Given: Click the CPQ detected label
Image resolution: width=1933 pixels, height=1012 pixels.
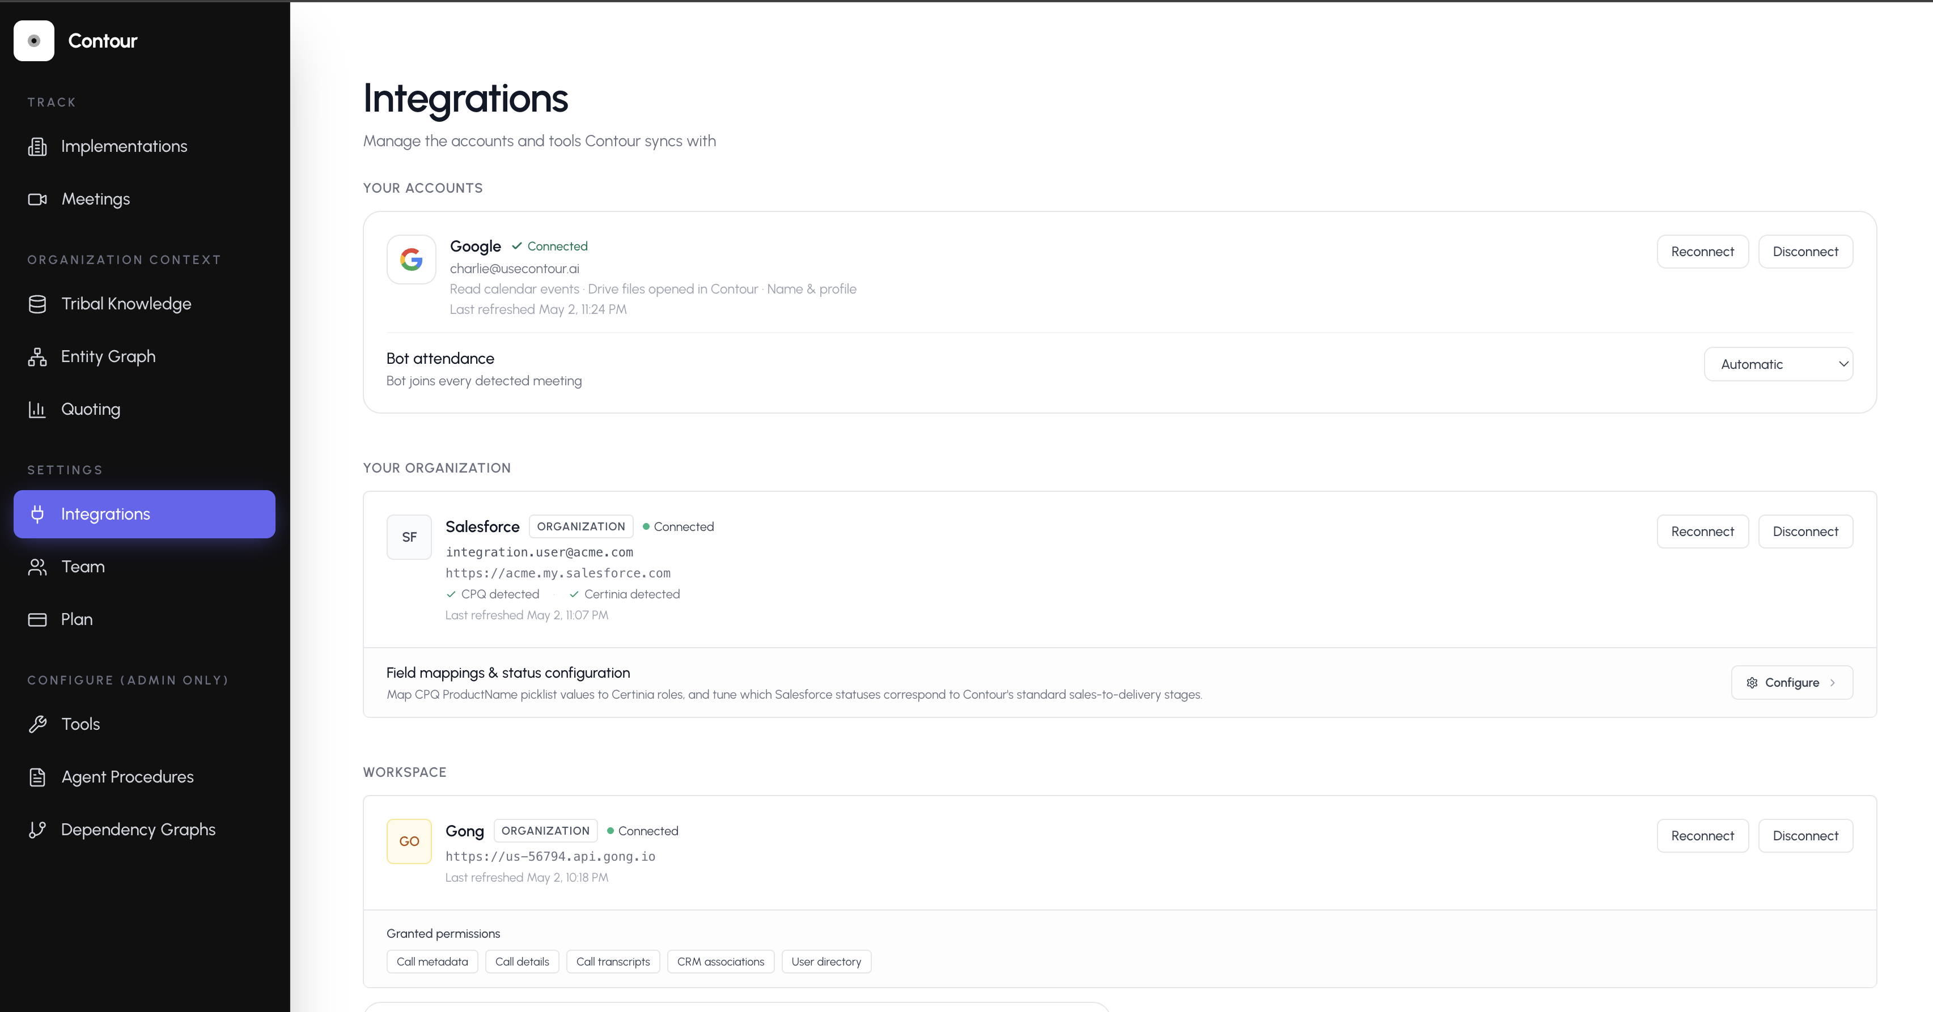Looking at the screenshot, I should point(493,594).
